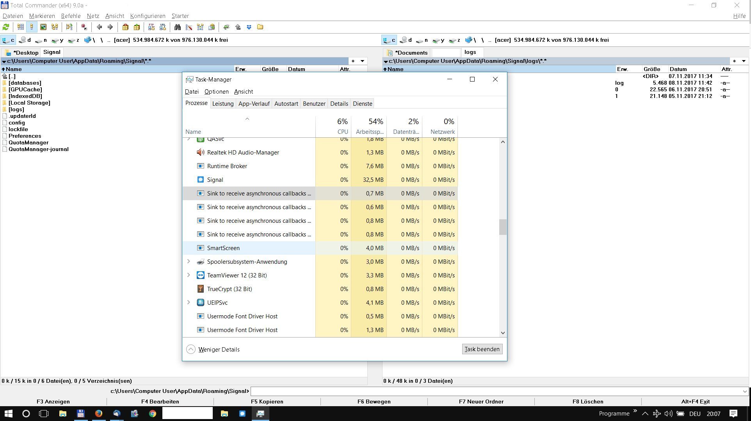Select drive c in left panel
Image resolution: width=751 pixels, height=421 pixels.
click(x=8, y=40)
